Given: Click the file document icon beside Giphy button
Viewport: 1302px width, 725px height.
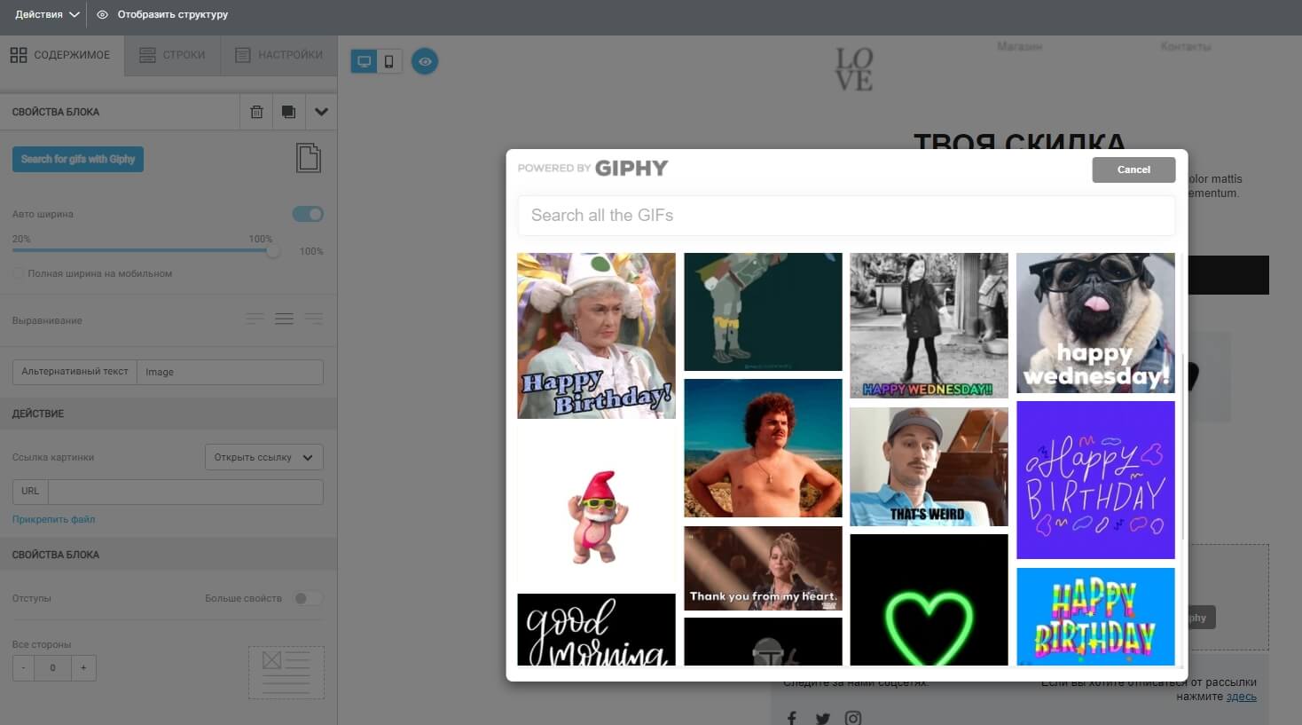Looking at the screenshot, I should tap(309, 158).
